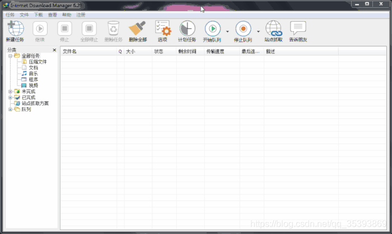Screen dimensions: 392x234
Task: Open the 查看 menu
Action: coord(53,15)
